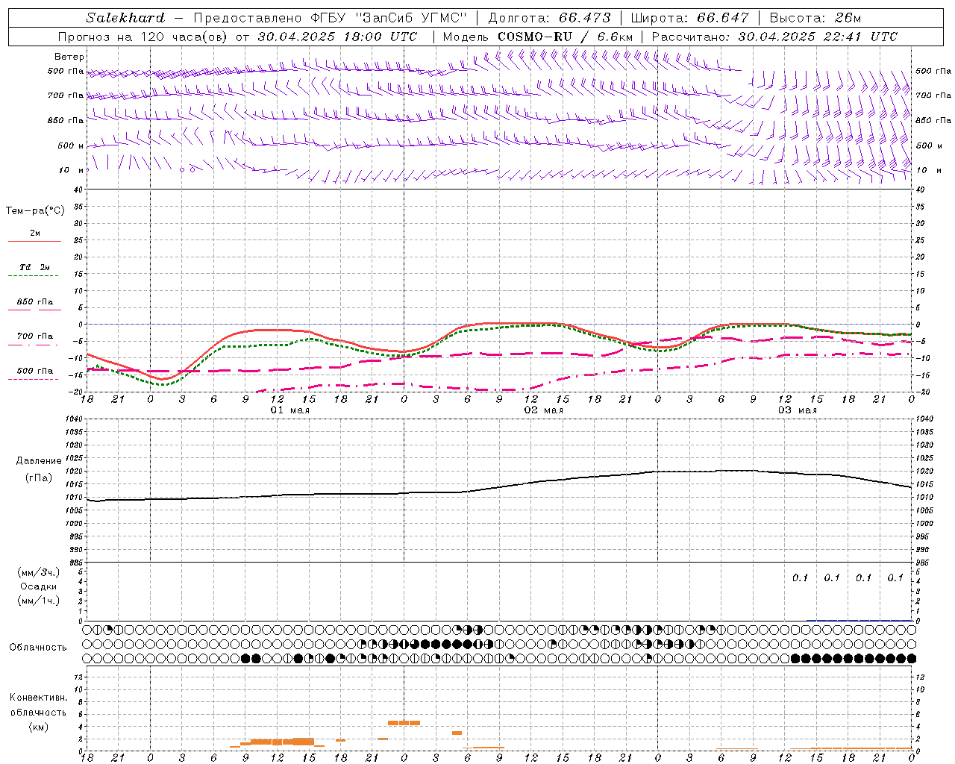Select the "Тем-ра(°C)" temperature legend title
955x764 pixels.
35,211
